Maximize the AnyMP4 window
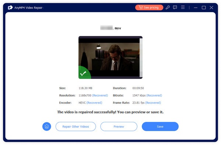The width and height of the screenshot is (221, 145). [204, 8]
